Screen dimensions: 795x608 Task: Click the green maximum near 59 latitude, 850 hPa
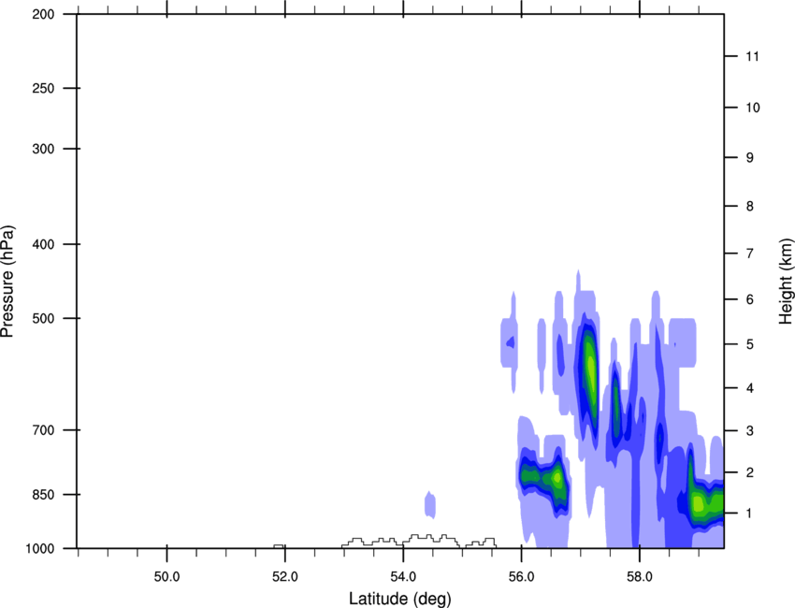[699, 504]
